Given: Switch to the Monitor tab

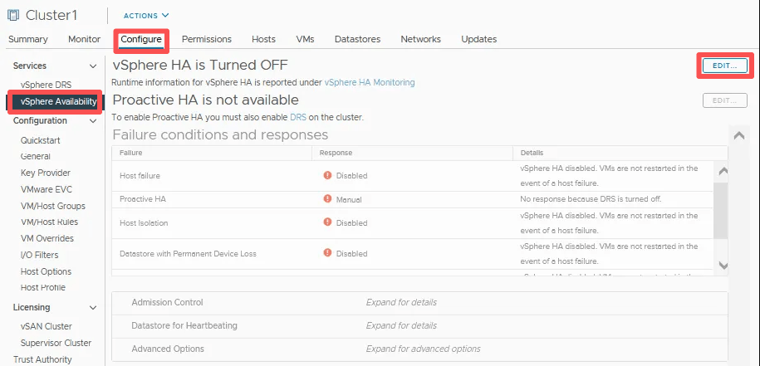Looking at the screenshot, I should click(x=85, y=39).
